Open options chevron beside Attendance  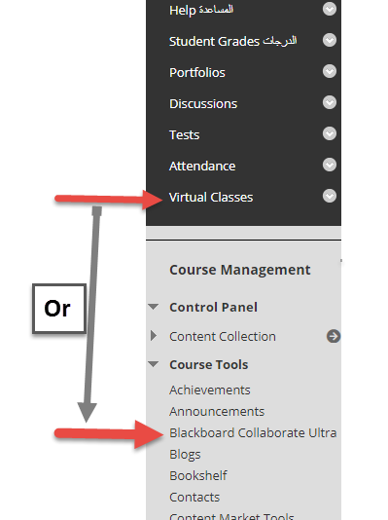330,165
